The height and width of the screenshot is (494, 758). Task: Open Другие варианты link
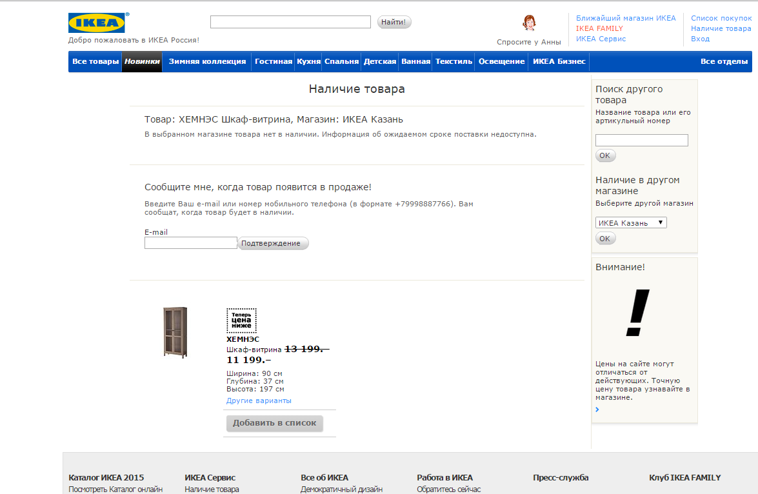pos(259,400)
